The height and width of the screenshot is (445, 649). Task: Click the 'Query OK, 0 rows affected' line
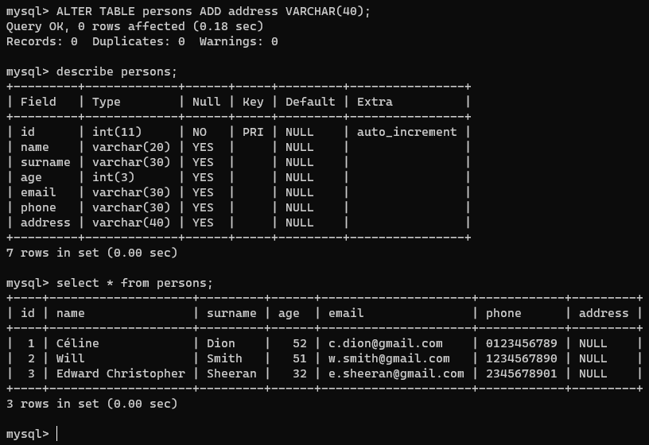click(x=134, y=26)
